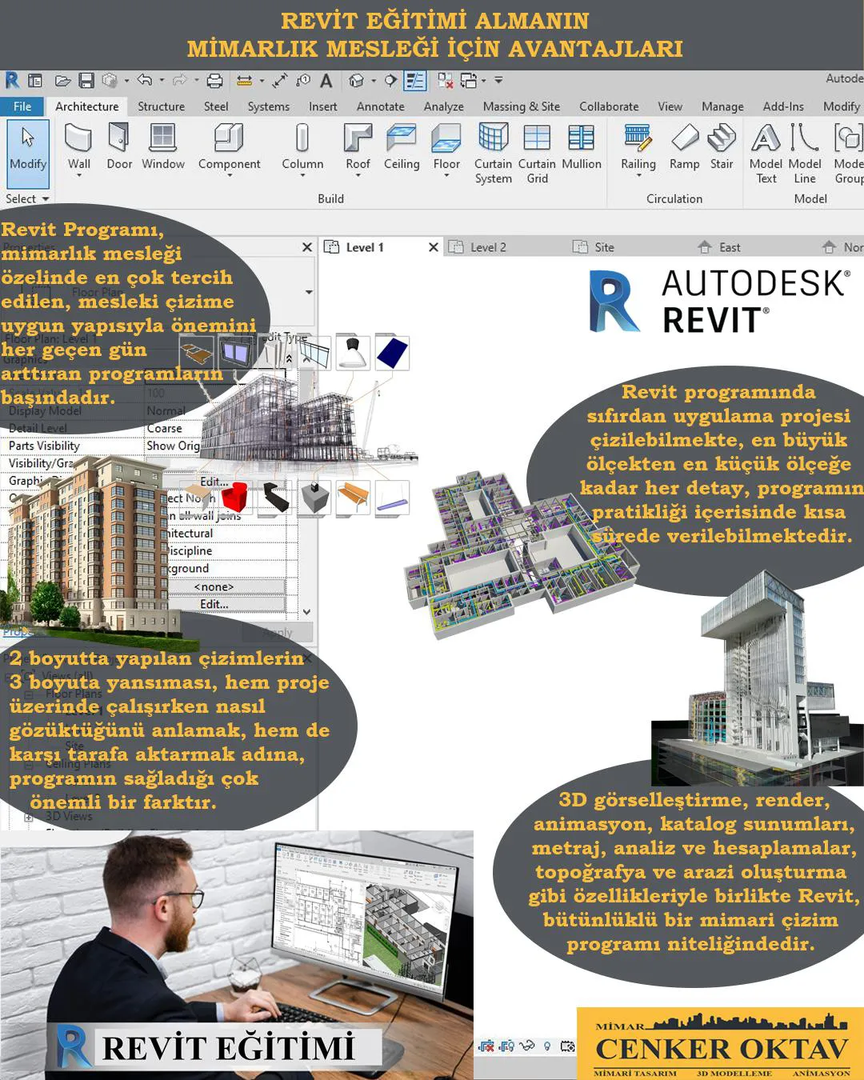Click the Print icon in quick access toolbar
The height and width of the screenshot is (1080, 864).
(x=214, y=81)
